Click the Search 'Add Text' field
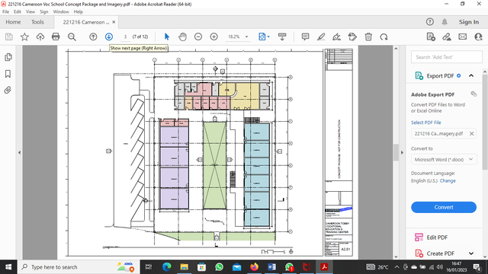488x274 pixels. point(447,57)
